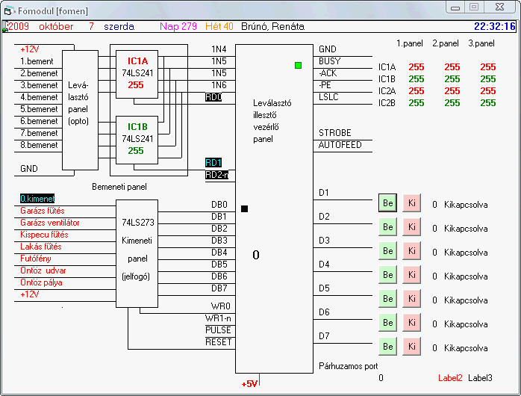
Task: Click the IC2A row label in table
Action: (x=387, y=90)
